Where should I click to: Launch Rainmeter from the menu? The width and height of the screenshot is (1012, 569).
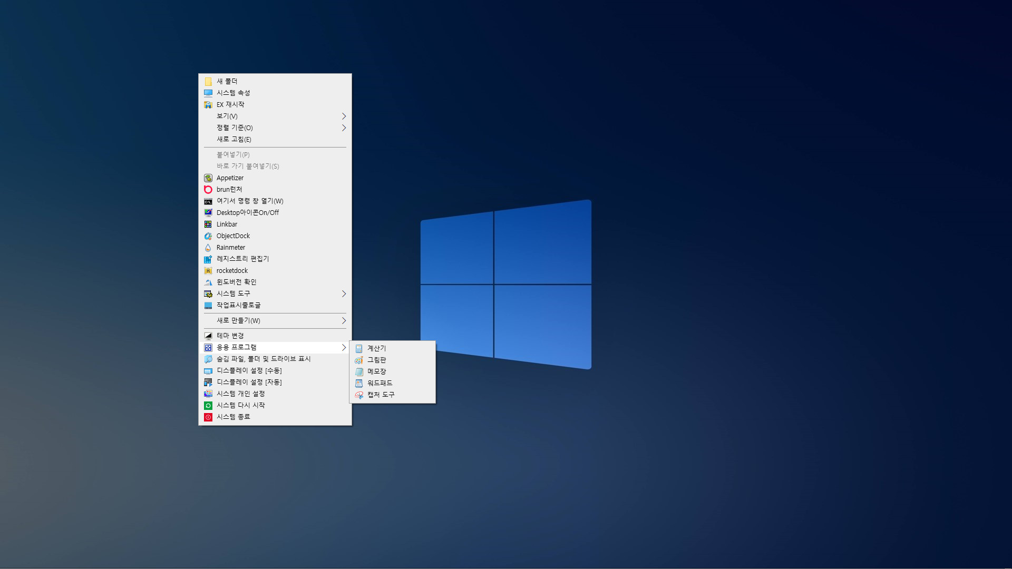point(275,247)
